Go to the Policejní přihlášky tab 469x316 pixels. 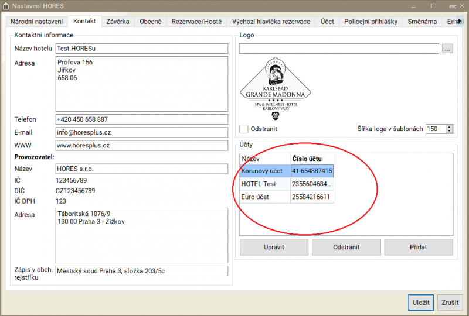pos(371,22)
